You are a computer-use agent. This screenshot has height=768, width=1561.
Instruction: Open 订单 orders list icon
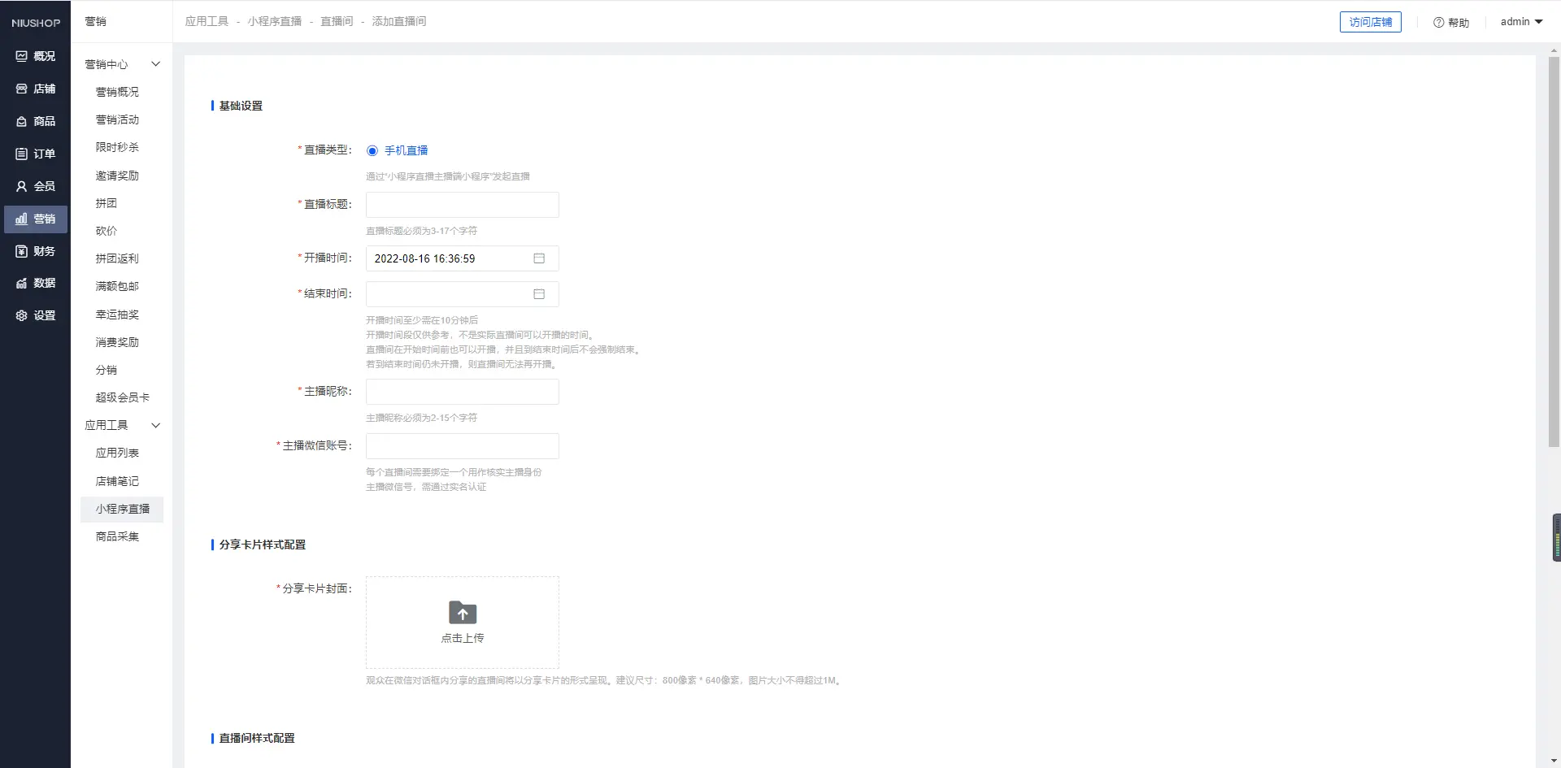[22, 154]
